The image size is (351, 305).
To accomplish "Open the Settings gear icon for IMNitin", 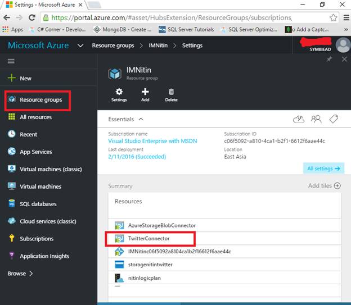I will pyautogui.click(x=119, y=92).
